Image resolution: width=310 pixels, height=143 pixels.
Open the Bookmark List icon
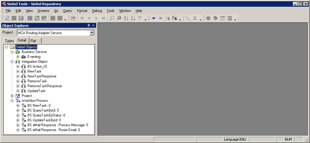(174, 18)
